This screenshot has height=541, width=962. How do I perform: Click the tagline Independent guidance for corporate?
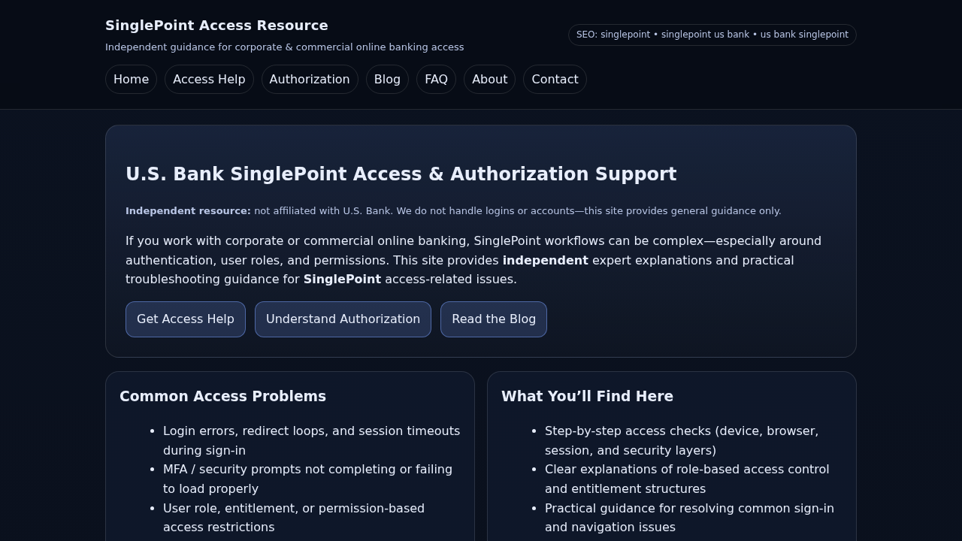point(284,47)
